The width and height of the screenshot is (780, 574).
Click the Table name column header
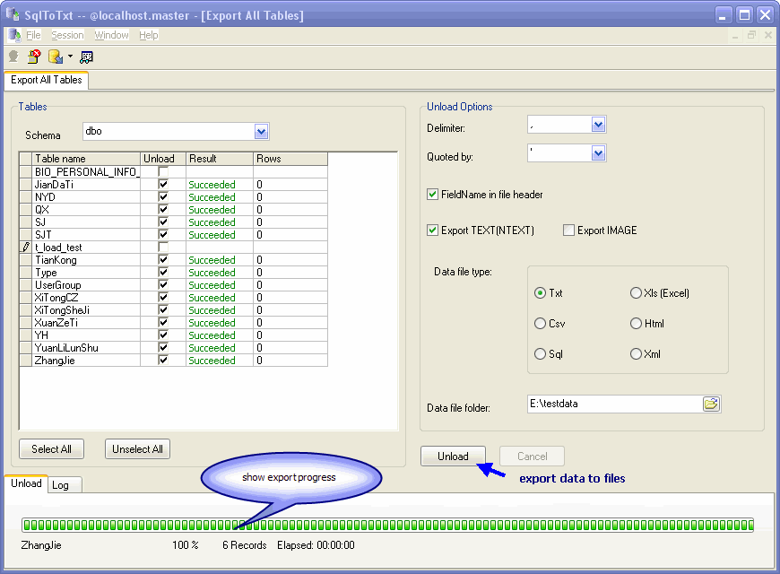coord(86,159)
